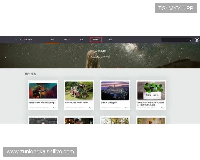Click the 'docker初识及nodejs demo' post title
Screen dimensions: 200x160
(76, 103)
